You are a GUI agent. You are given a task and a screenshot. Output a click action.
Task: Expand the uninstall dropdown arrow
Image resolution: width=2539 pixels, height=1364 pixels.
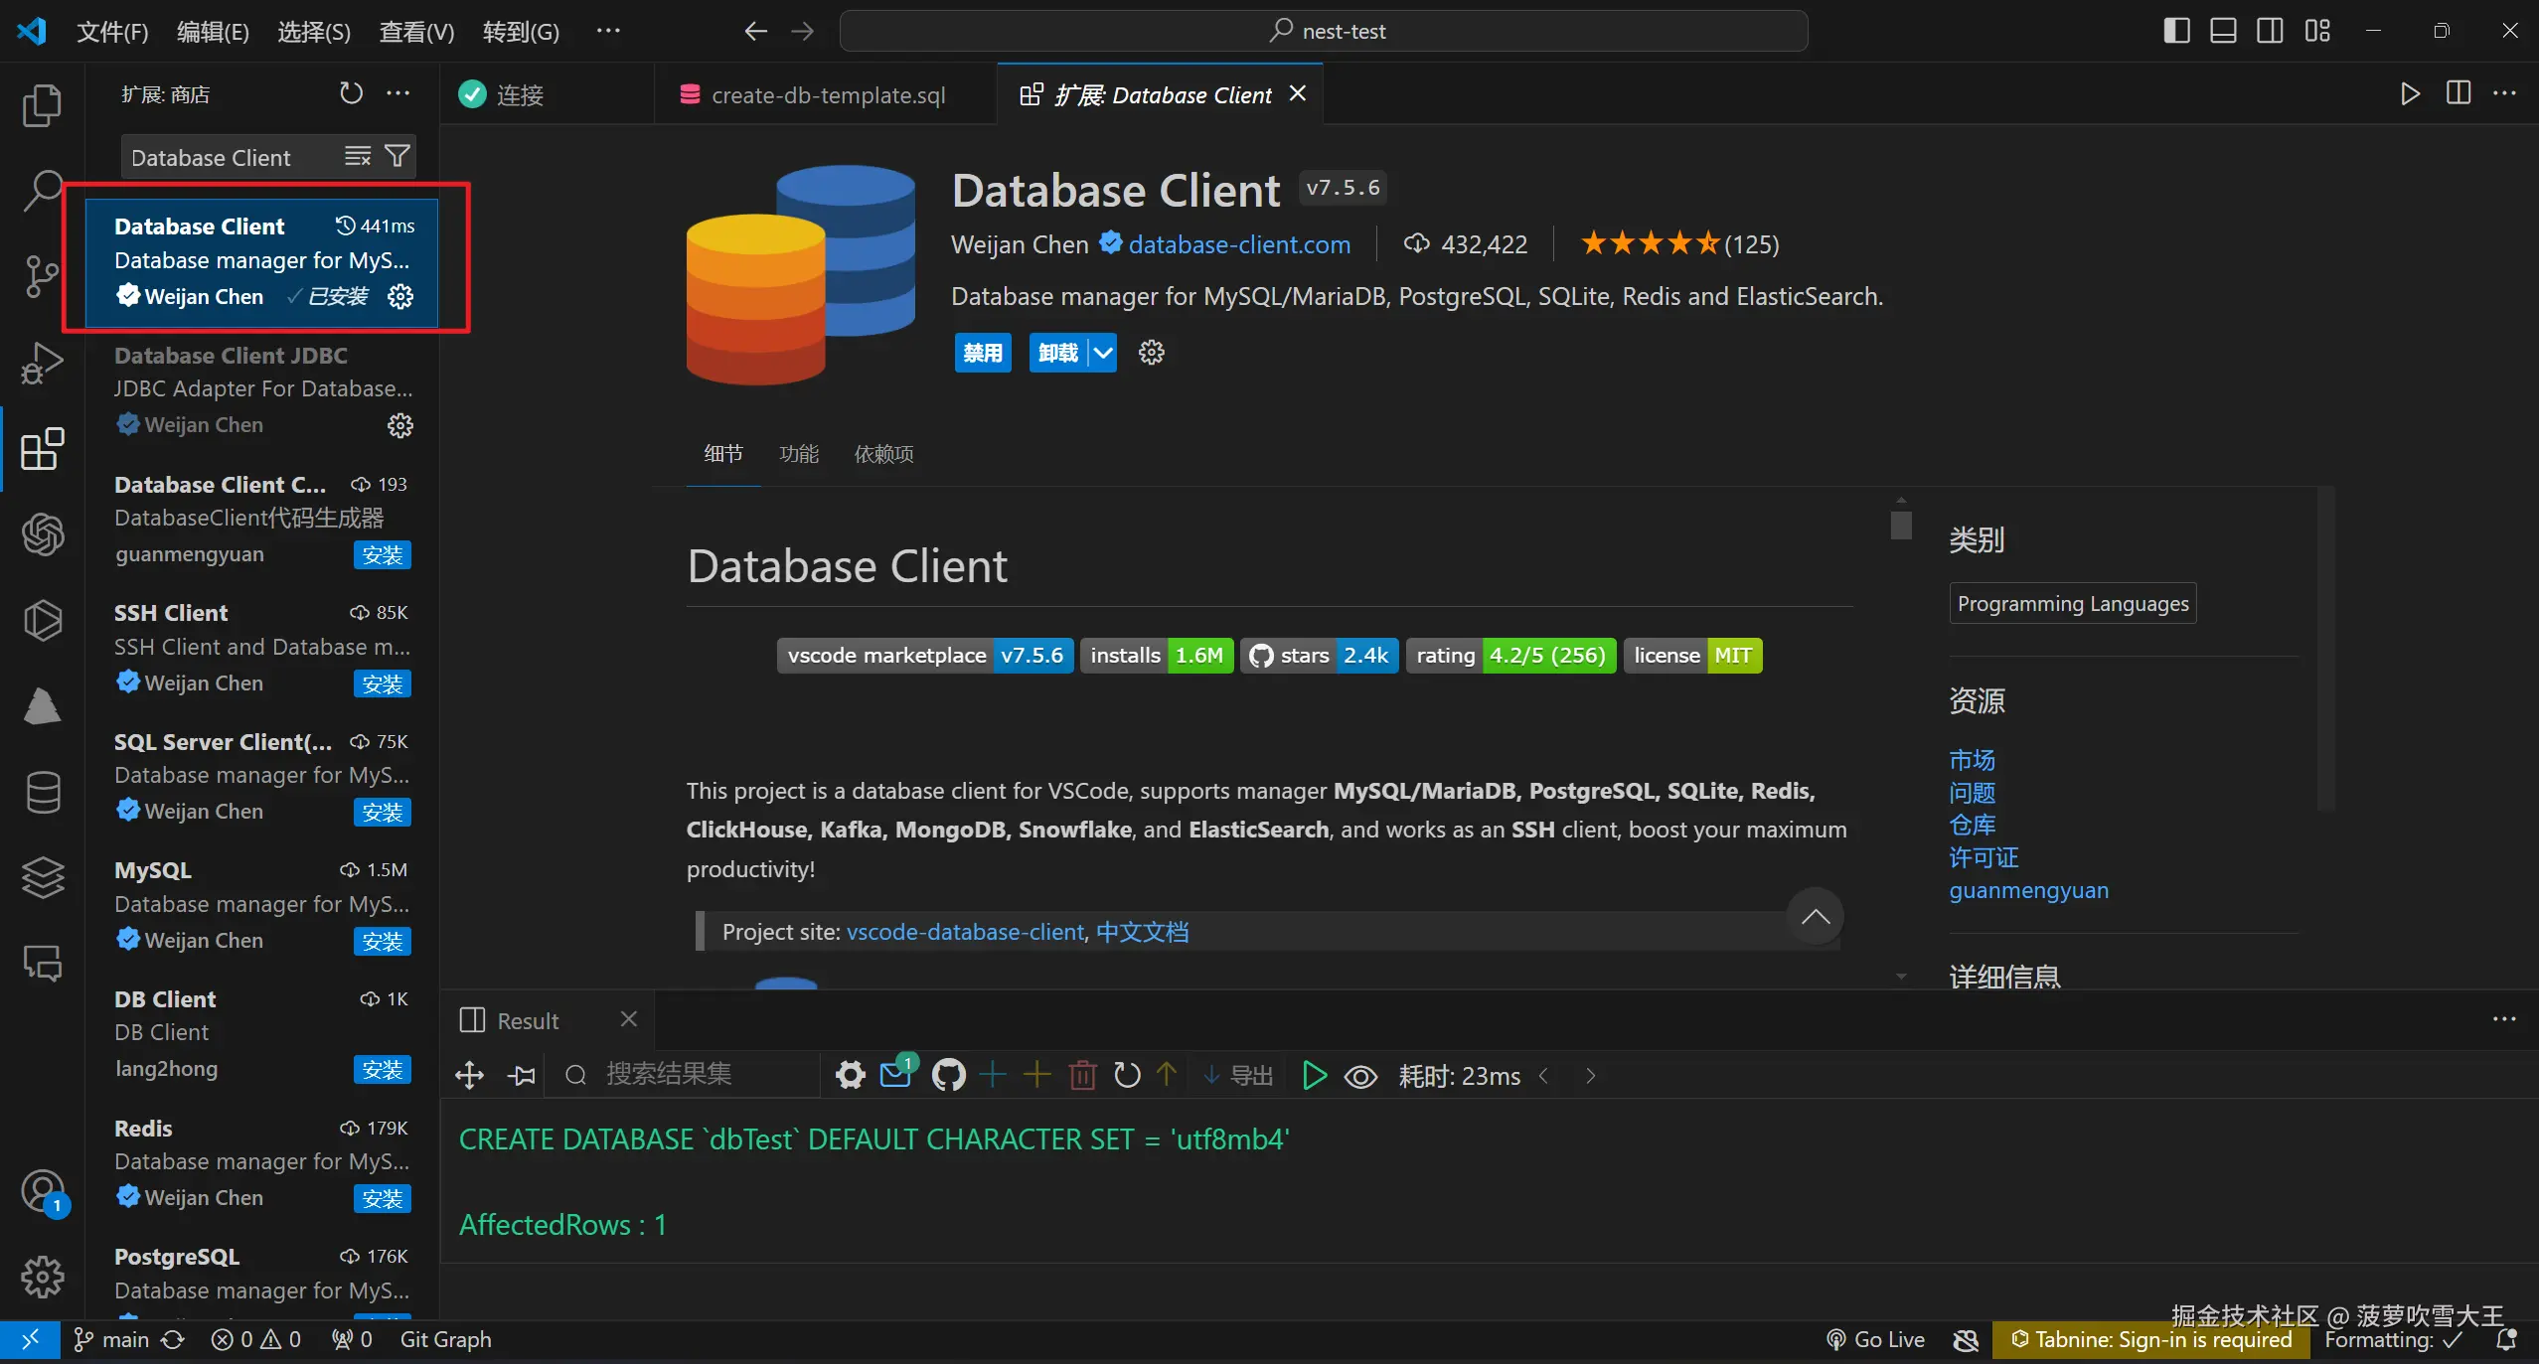(1103, 353)
